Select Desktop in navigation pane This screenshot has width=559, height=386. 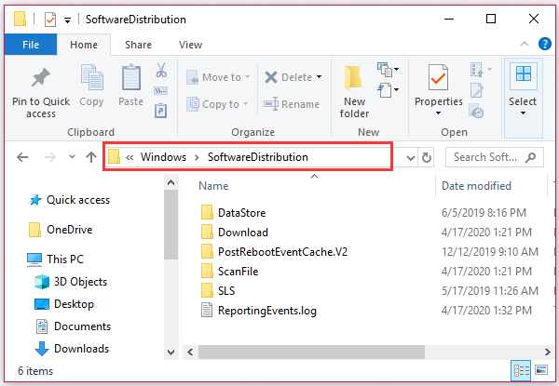click(x=64, y=304)
